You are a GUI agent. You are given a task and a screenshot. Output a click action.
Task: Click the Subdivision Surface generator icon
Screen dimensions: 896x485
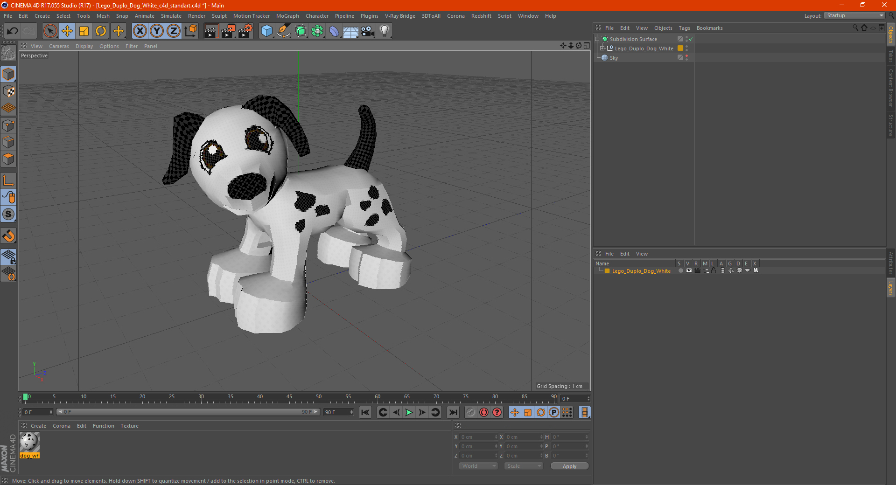(x=301, y=31)
